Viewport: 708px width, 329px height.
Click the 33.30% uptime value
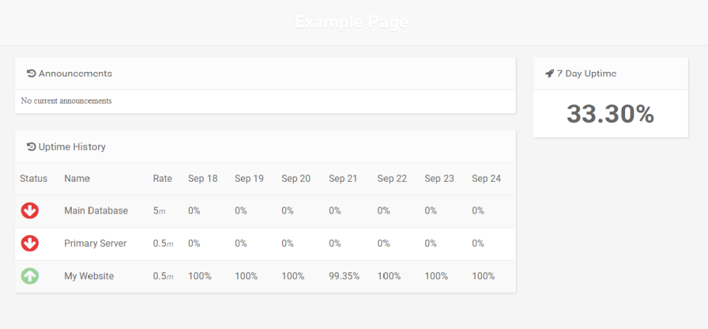pyautogui.click(x=610, y=114)
